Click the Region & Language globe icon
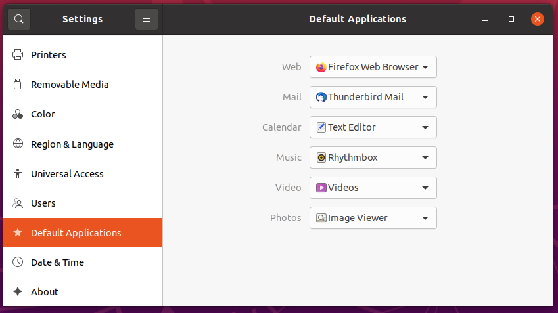Image resolution: width=558 pixels, height=313 pixels. pyautogui.click(x=18, y=144)
